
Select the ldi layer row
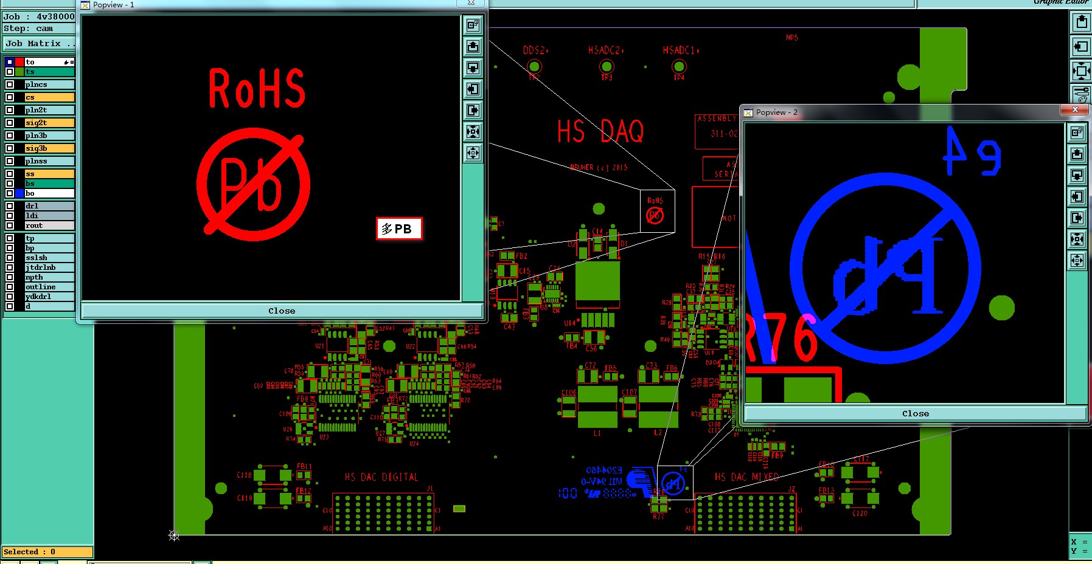(49, 216)
